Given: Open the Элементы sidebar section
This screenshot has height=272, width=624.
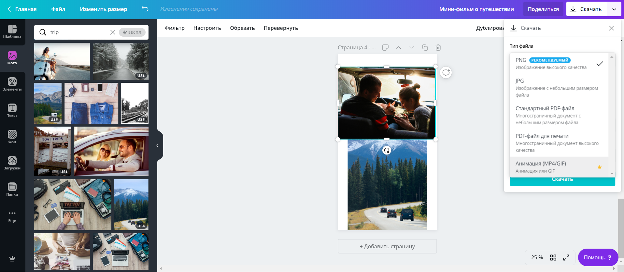Looking at the screenshot, I should [12, 84].
